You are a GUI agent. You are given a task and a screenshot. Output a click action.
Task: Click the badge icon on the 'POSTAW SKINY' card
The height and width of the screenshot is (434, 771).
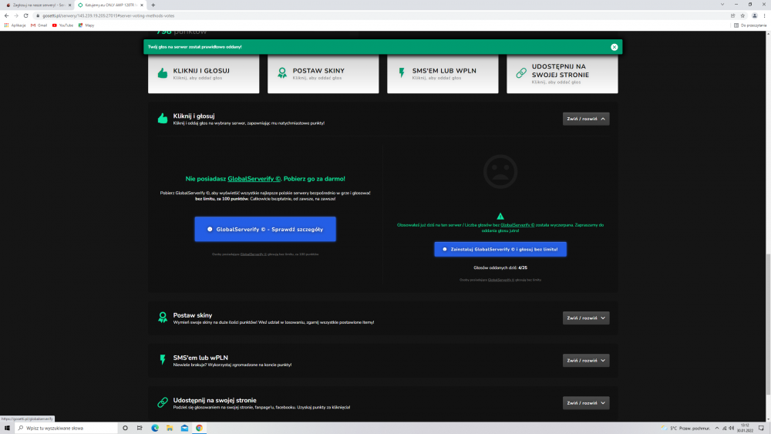(282, 73)
